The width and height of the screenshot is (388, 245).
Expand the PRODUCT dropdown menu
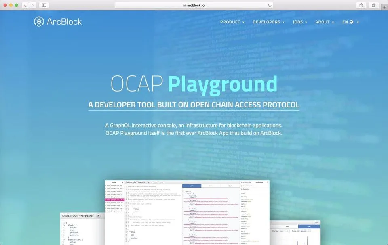[232, 22]
